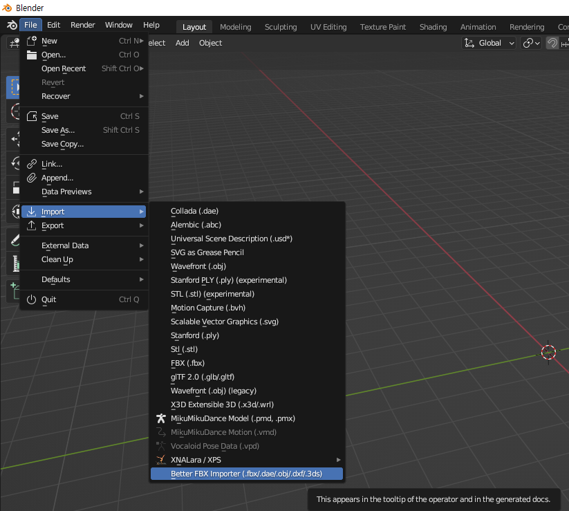The image size is (569, 511).
Task: Click the pivot point link icon
Action: (x=528, y=43)
